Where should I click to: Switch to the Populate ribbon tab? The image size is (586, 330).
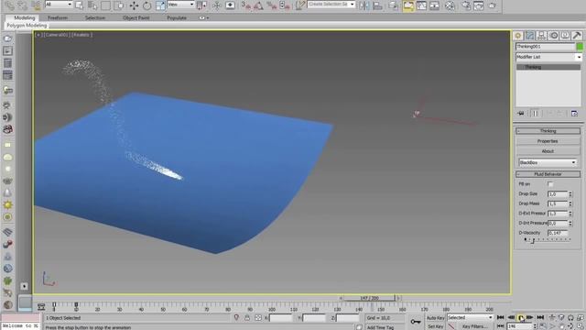[177, 17]
